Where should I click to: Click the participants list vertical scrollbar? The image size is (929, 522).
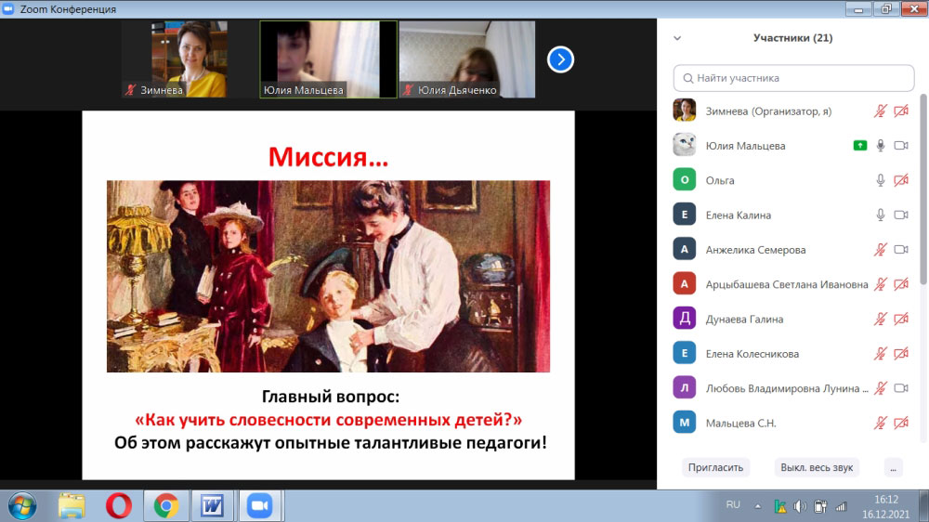[x=923, y=189]
